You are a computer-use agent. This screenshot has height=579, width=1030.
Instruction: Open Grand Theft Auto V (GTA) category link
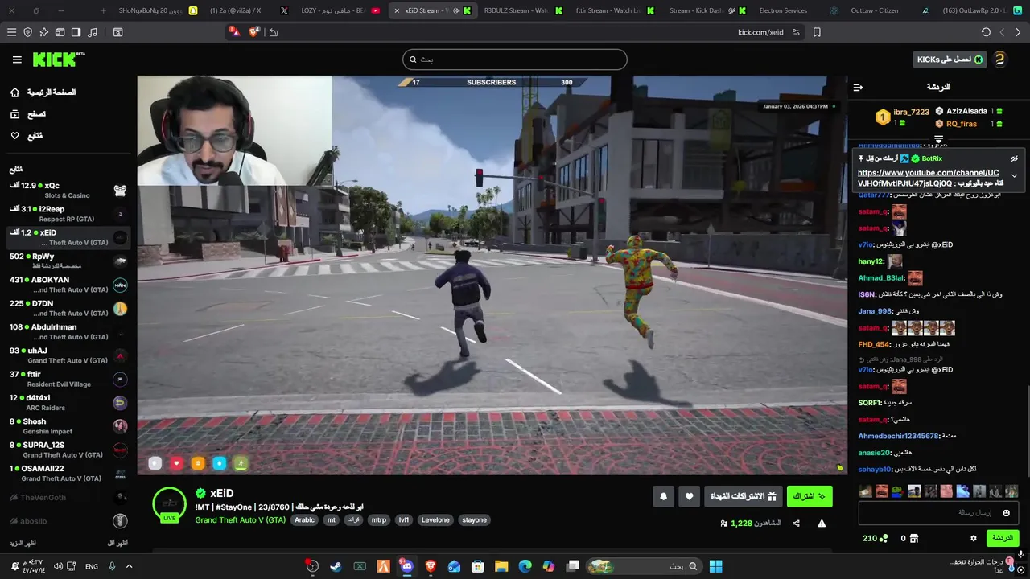point(240,520)
